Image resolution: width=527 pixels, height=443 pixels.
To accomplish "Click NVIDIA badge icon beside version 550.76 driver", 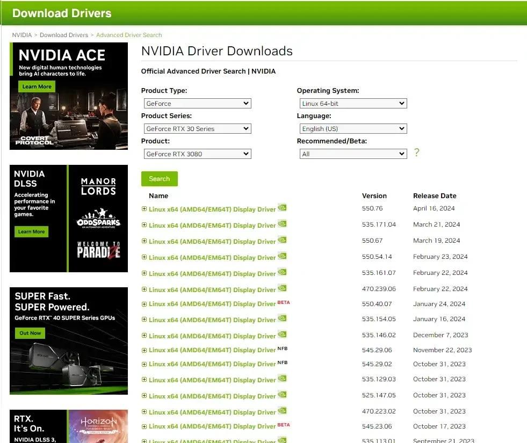I will tap(282, 208).
